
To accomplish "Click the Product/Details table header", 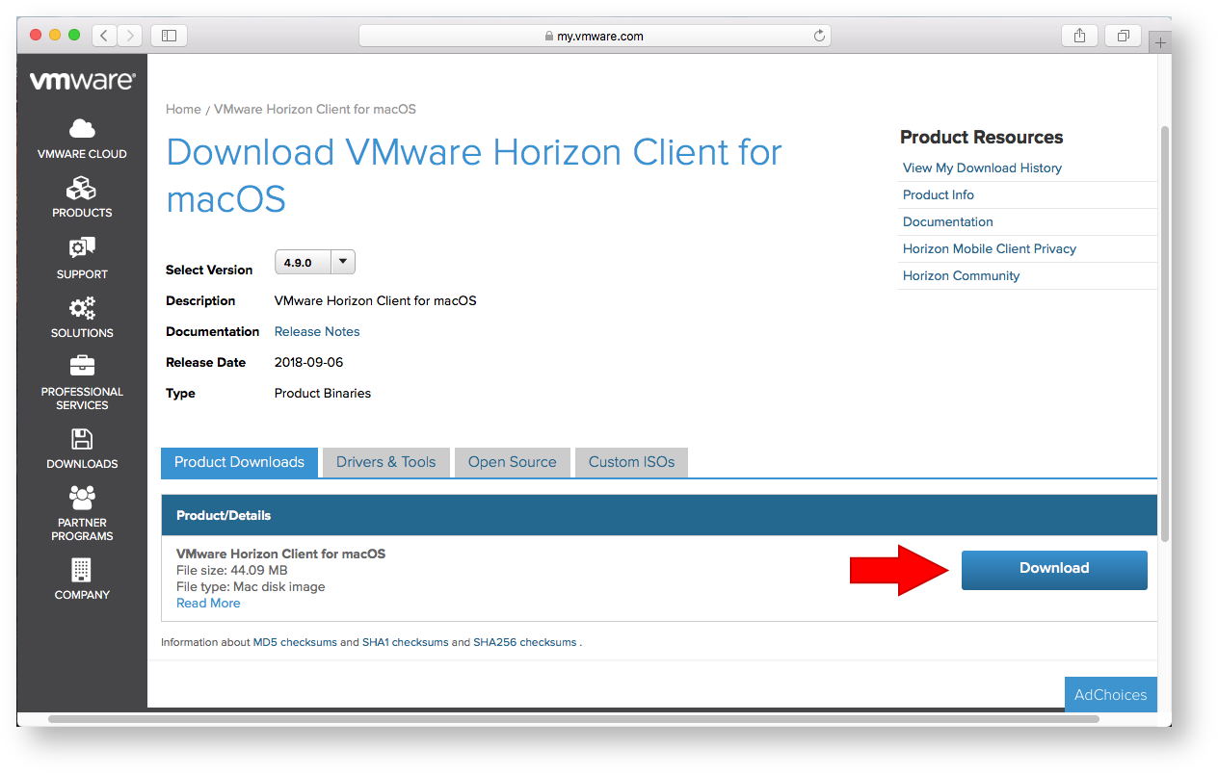I will 659,515.
